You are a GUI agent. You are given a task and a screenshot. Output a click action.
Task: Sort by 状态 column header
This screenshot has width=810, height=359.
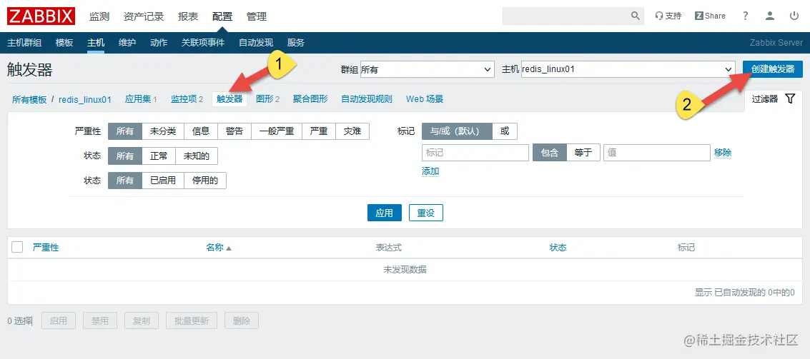tap(558, 248)
